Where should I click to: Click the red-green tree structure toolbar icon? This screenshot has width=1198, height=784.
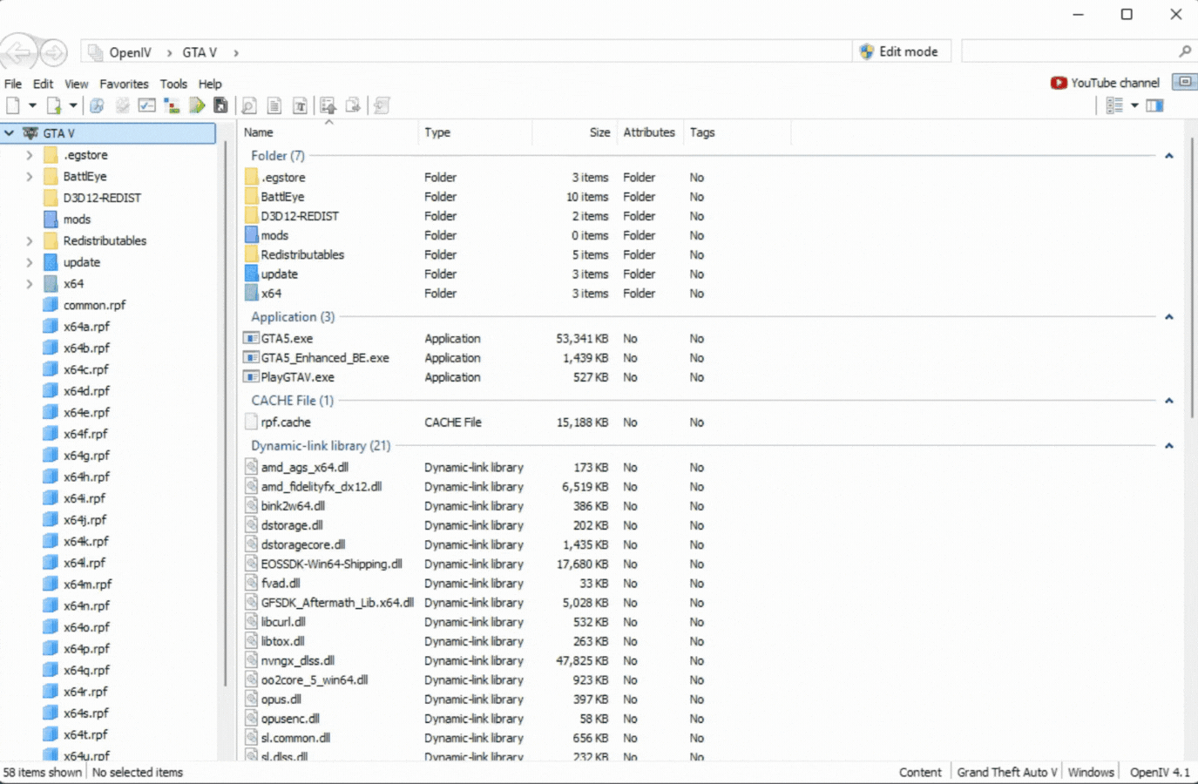(172, 105)
